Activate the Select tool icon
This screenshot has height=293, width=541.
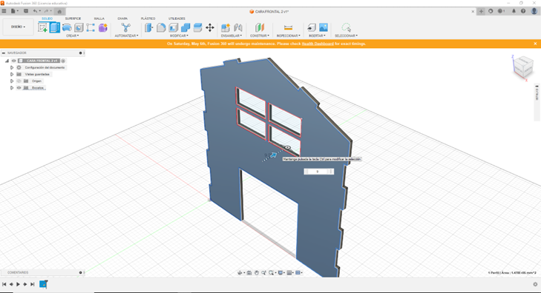pos(346,27)
